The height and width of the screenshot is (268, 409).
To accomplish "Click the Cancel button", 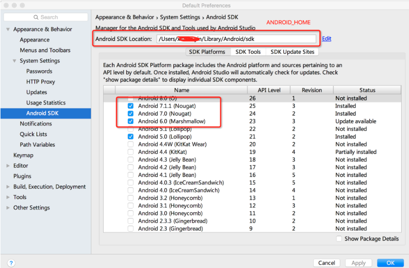I will (327, 263).
